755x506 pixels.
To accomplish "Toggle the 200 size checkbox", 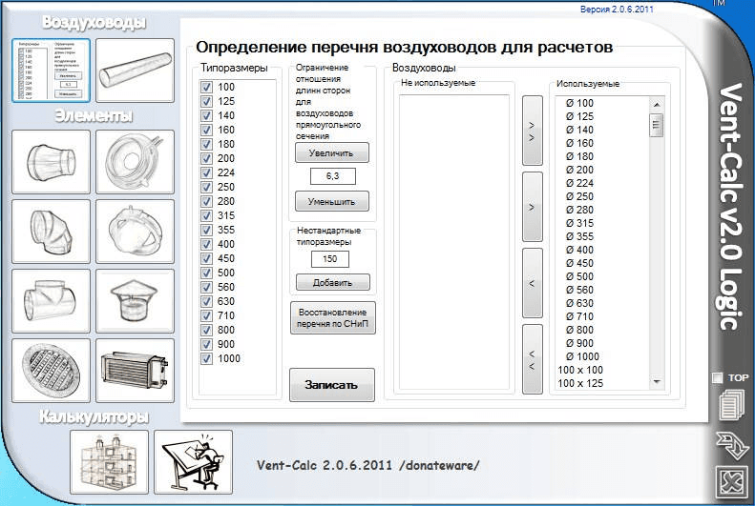I will click(206, 158).
